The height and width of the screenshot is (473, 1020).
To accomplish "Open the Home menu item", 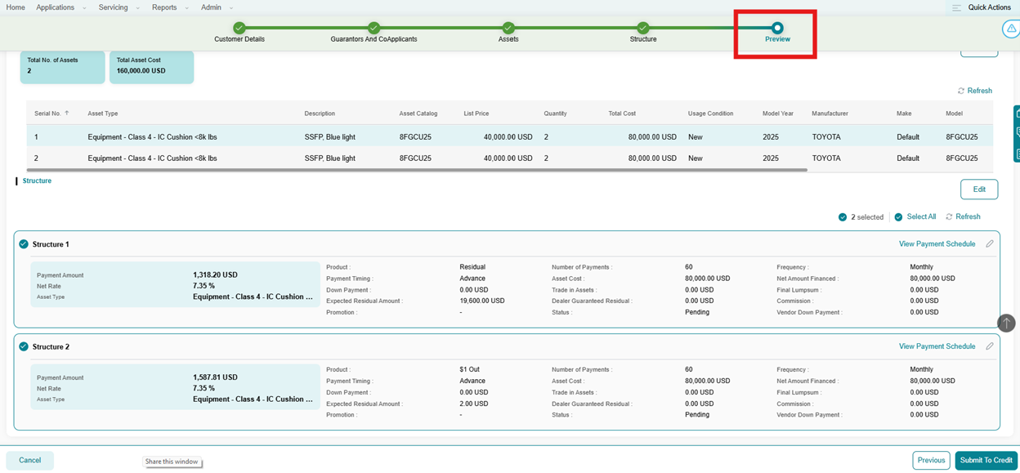I will click(x=16, y=7).
